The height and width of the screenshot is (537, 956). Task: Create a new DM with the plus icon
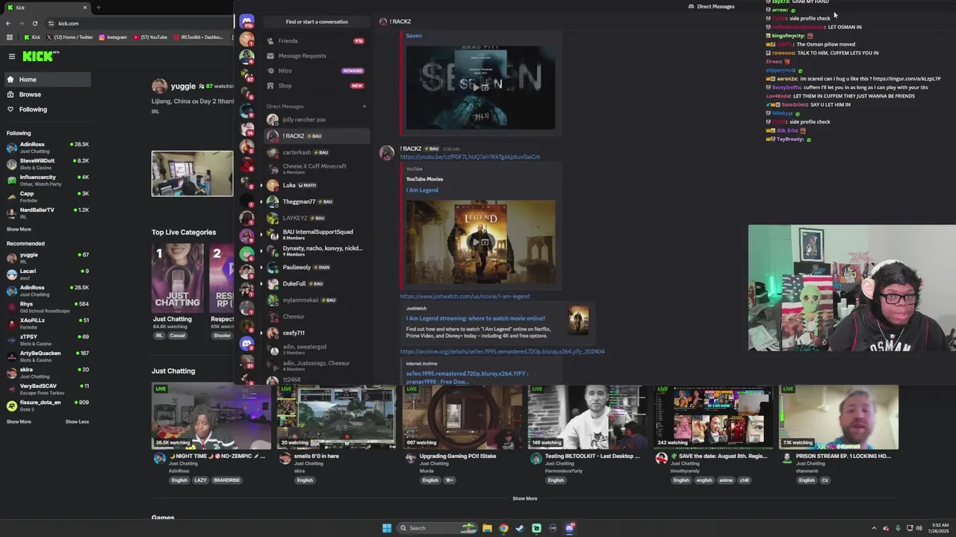pos(364,107)
